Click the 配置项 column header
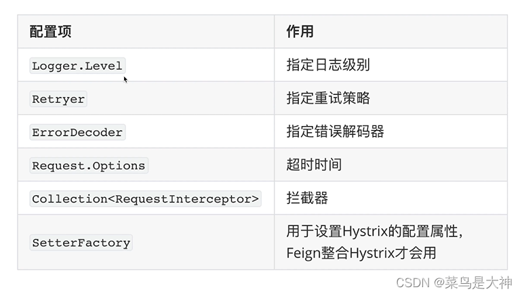Image resolution: width=522 pixels, height=296 pixels. click(x=51, y=32)
